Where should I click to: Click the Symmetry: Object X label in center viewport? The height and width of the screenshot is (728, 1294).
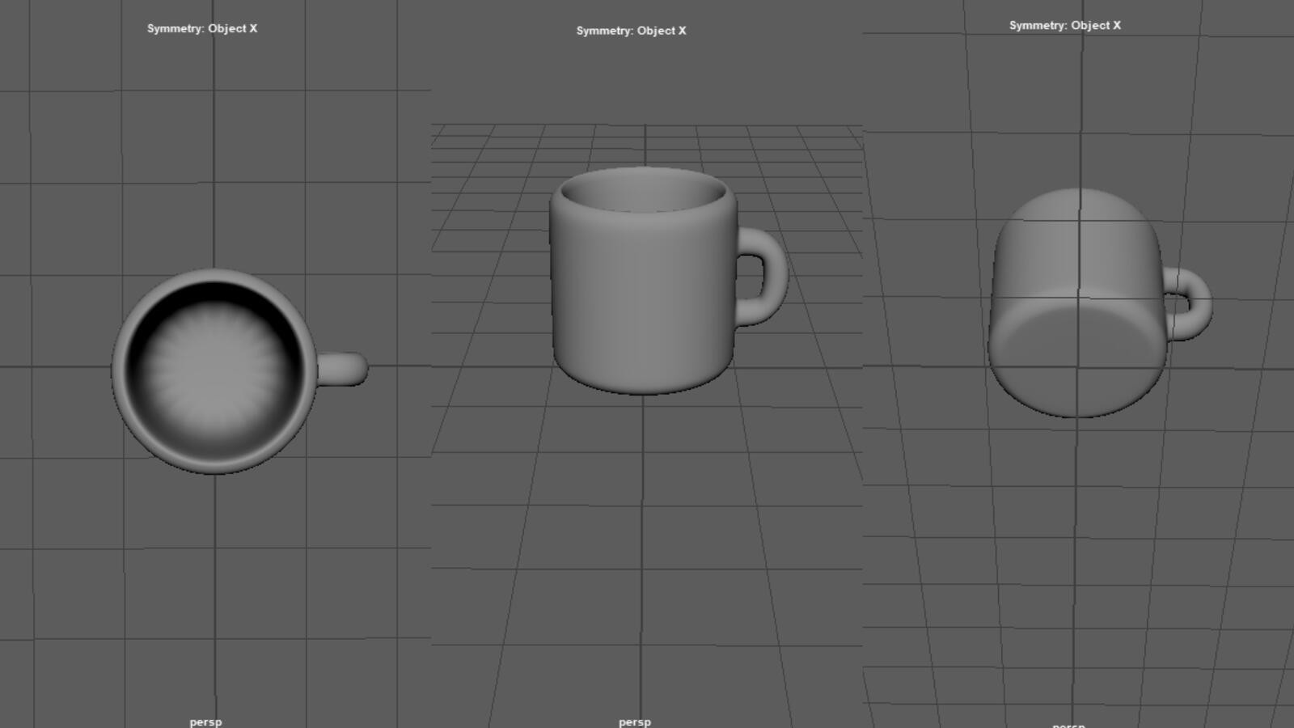[629, 30]
